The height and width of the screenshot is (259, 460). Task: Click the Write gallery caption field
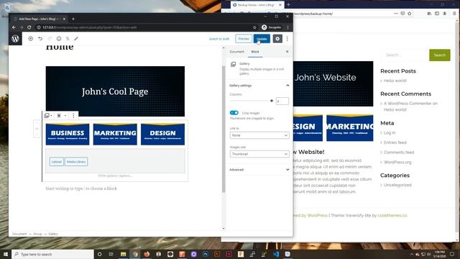[x=115, y=176]
